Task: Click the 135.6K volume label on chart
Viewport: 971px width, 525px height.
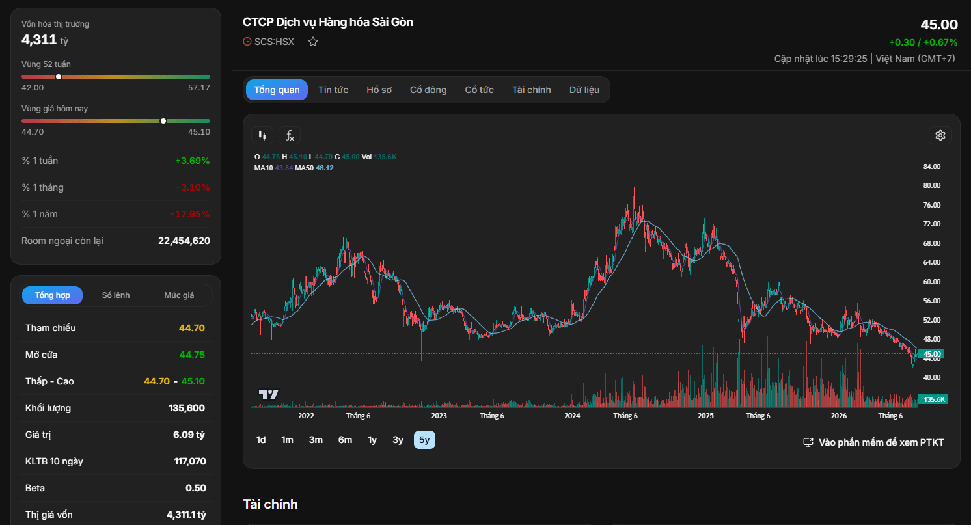Action: (933, 399)
